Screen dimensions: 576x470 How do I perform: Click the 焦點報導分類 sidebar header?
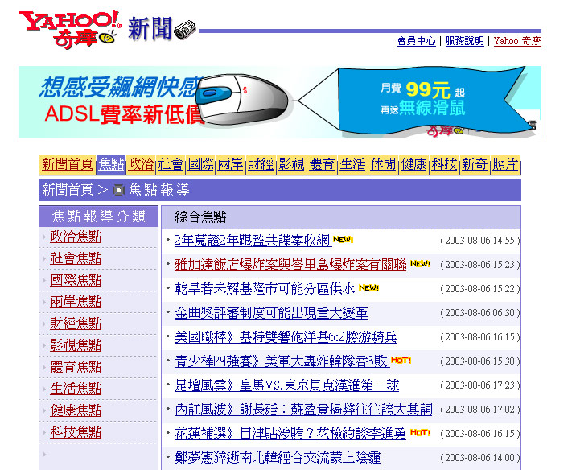(x=98, y=216)
